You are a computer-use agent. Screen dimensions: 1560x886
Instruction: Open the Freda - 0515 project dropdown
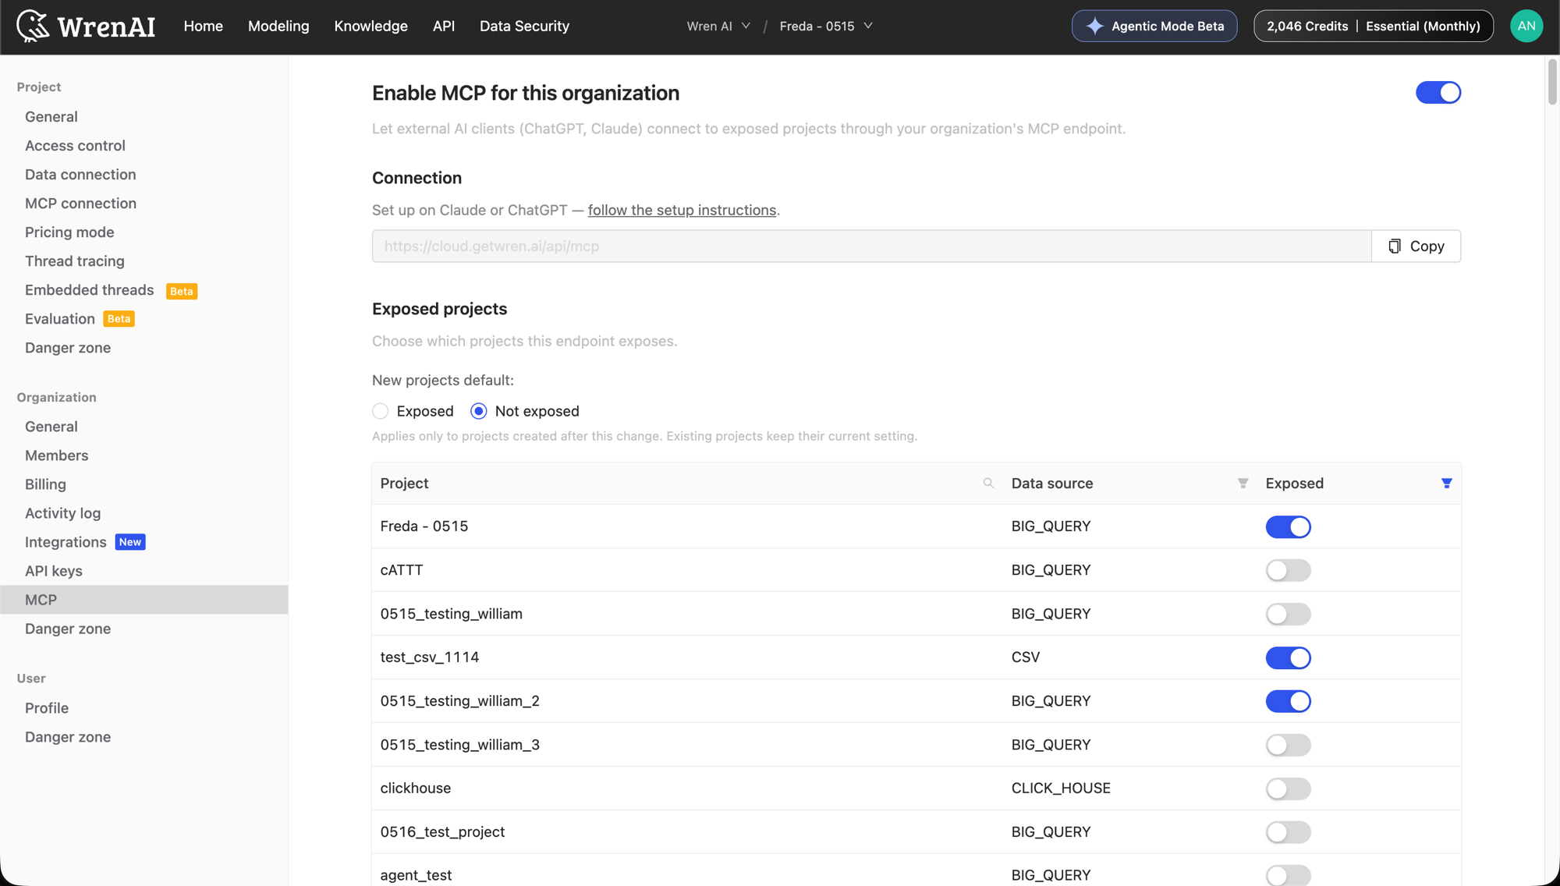coord(825,26)
